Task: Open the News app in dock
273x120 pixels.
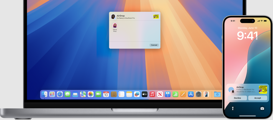Action: tap(160, 94)
